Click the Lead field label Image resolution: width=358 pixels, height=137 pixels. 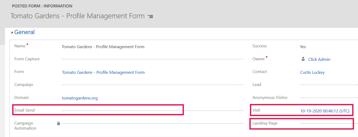[257, 85]
